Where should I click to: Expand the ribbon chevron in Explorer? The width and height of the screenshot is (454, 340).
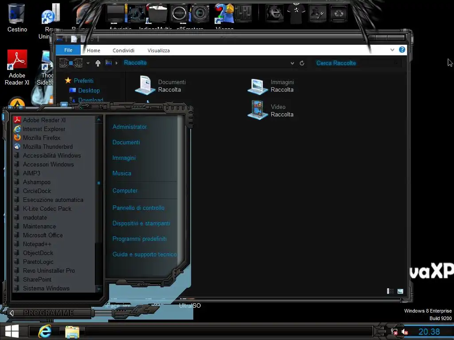[392, 50]
